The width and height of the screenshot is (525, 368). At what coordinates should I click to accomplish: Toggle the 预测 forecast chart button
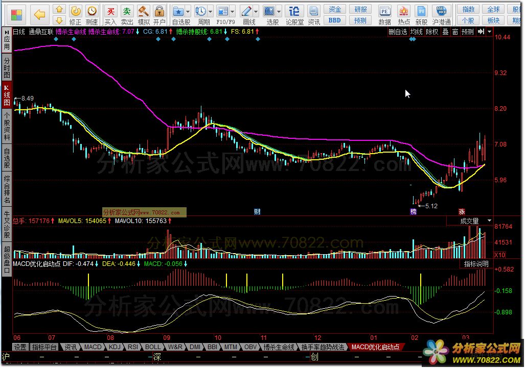467,32
